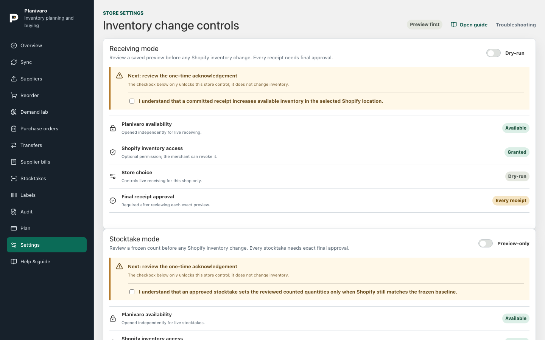Click the Planivaro logo icon
545x340 pixels.
pos(14,18)
